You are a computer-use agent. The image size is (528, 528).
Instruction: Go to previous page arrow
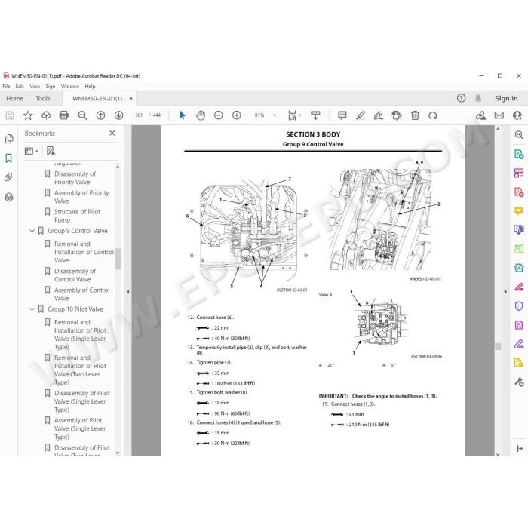(100, 115)
